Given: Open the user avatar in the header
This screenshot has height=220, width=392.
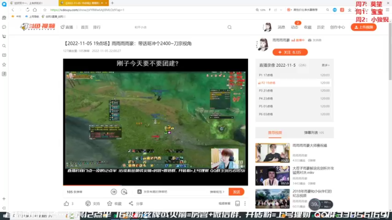Looking at the screenshot, I should point(267,27).
